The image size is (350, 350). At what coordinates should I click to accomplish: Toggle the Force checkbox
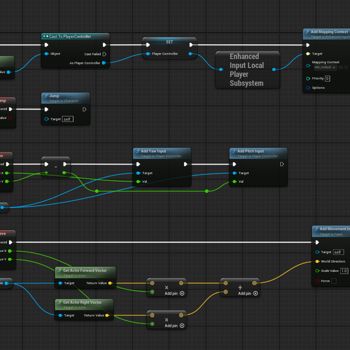coord(334,281)
